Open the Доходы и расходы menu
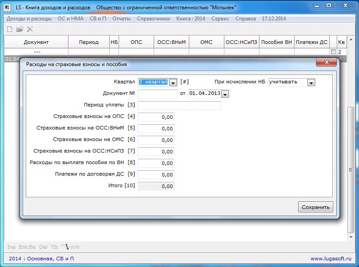This screenshot has width=359, height=267. (x=29, y=19)
